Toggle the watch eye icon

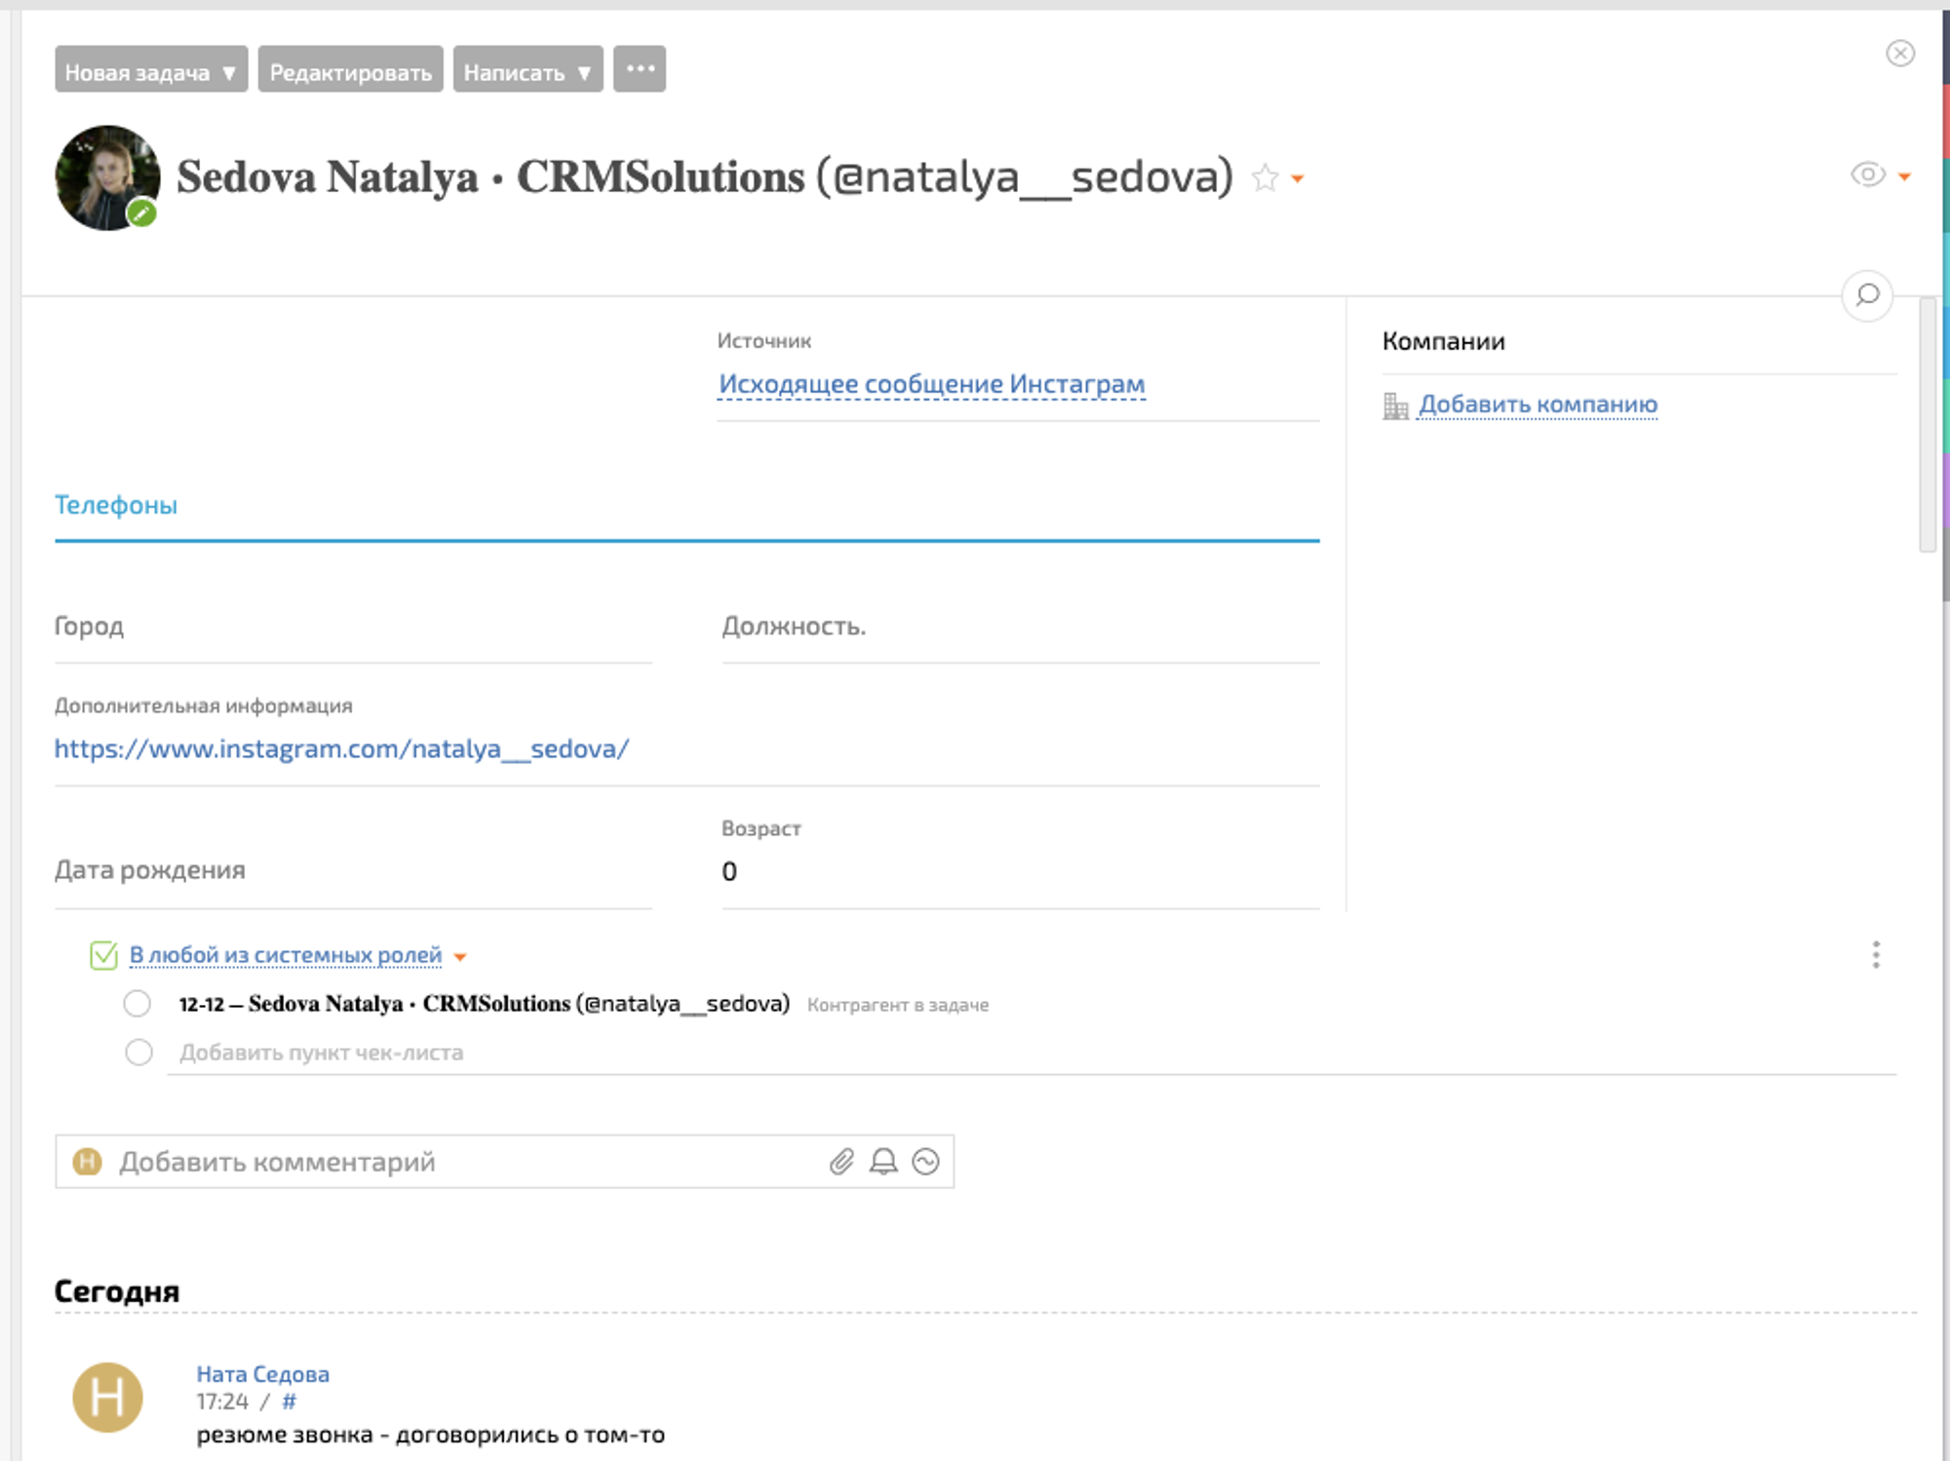1867,174
